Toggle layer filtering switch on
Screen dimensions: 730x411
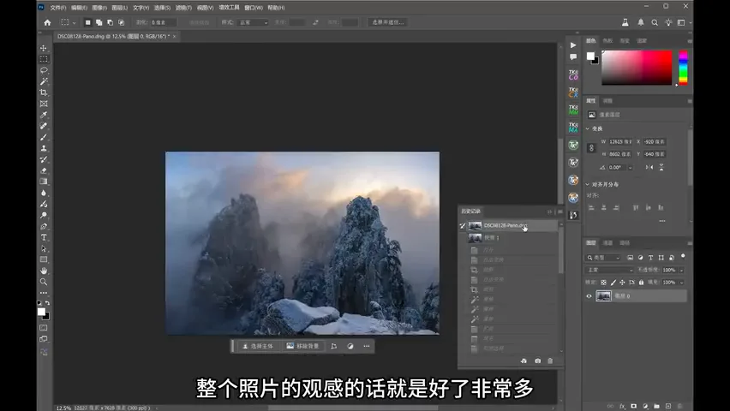pos(683,256)
